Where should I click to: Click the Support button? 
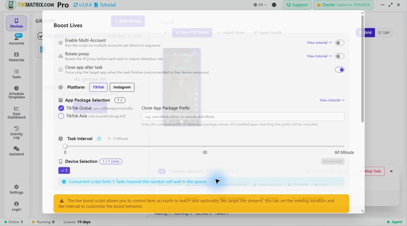(x=297, y=5)
